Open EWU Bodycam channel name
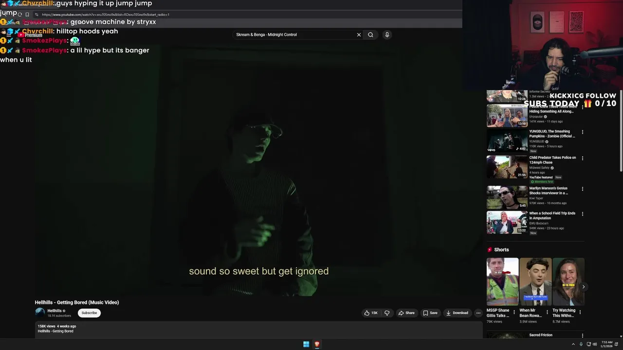The width and height of the screenshot is (623, 350). [x=539, y=224]
